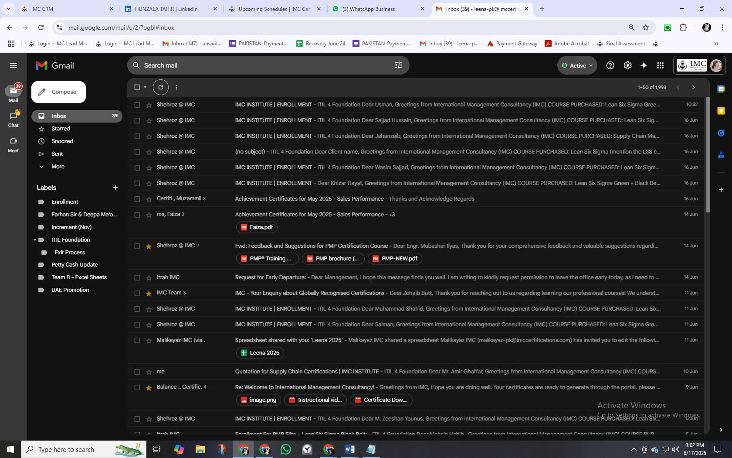
Task: Switch to the Upcoming Schedules tab
Action: [274, 9]
